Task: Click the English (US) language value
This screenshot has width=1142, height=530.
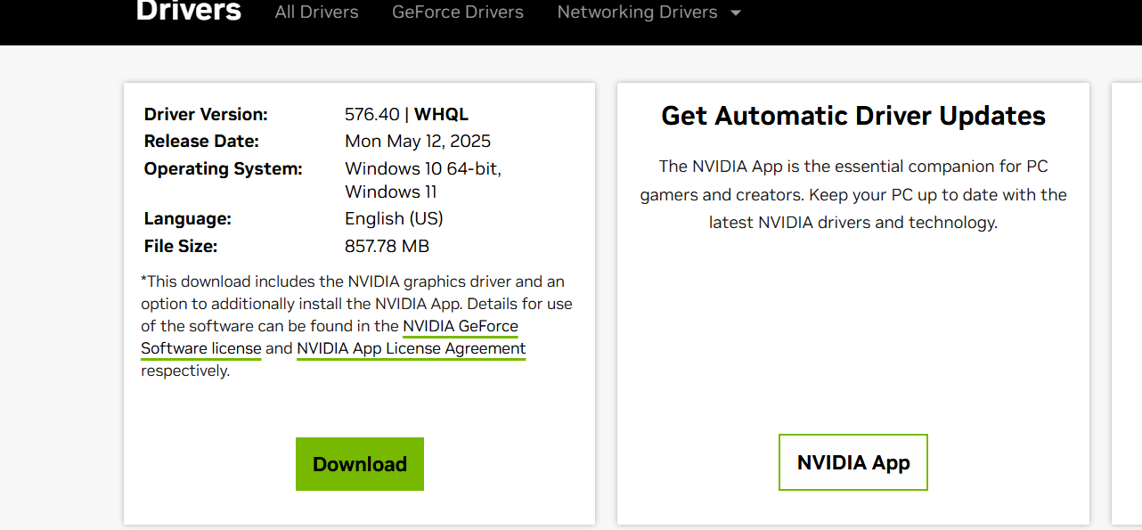Action: [x=394, y=218]
